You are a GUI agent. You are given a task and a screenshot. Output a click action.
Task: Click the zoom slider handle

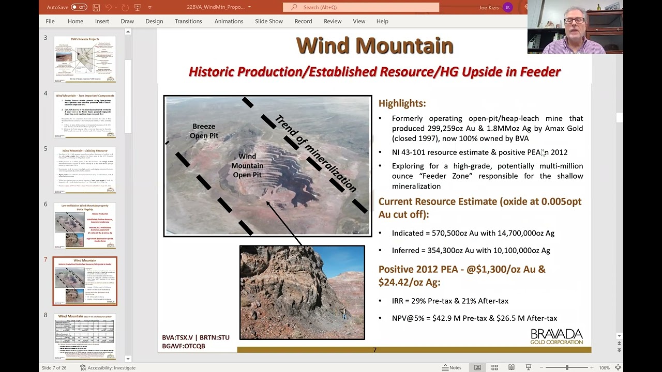567,368
